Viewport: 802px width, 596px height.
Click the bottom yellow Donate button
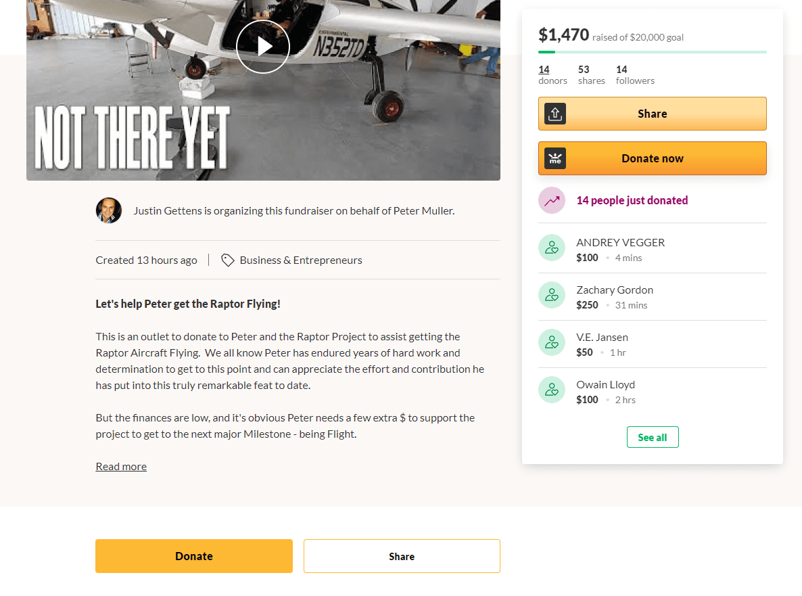click(x=194, y=556)
